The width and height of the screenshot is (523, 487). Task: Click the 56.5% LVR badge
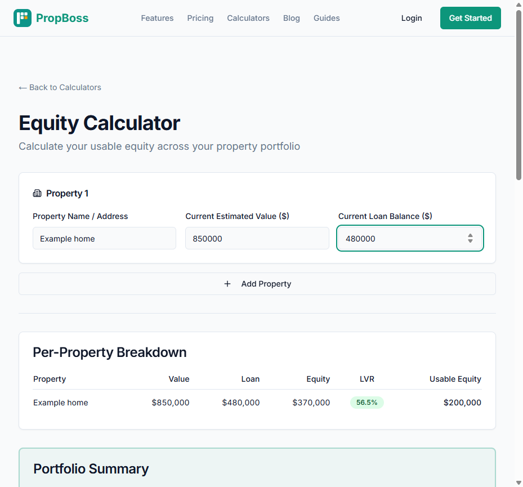pos(366,402)
